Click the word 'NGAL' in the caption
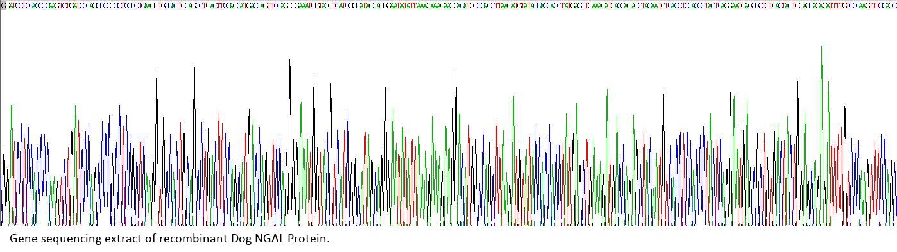The width and height of the screenshot is (897, 252). tap(269, 239)
